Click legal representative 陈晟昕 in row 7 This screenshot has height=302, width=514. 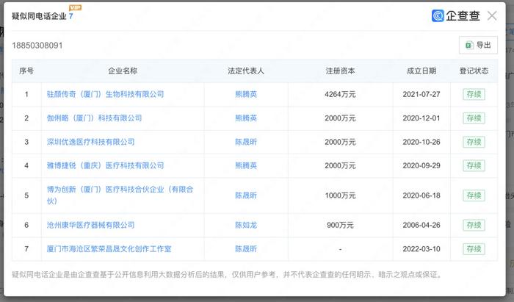[246, 249]
